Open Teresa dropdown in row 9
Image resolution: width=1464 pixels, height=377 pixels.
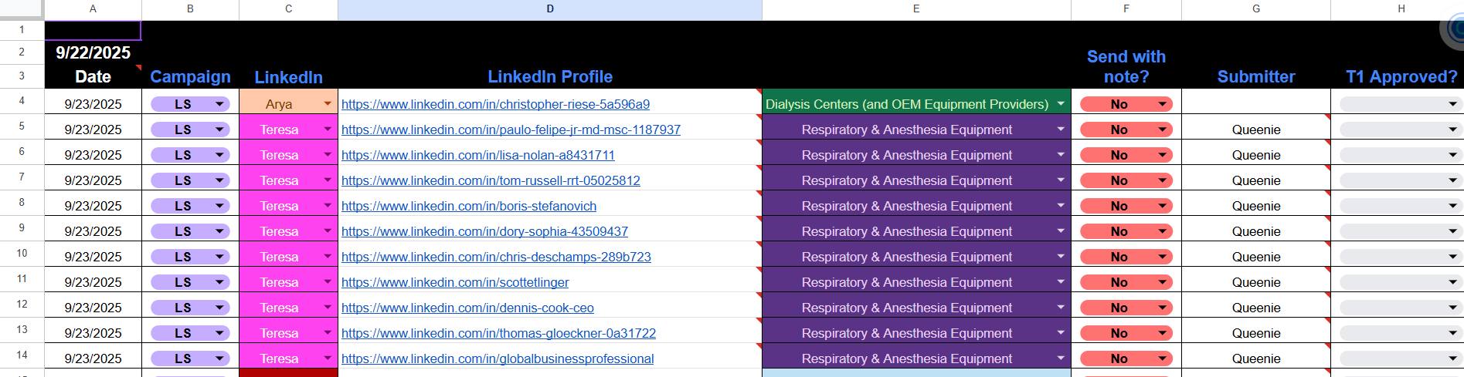click(328, 231)
